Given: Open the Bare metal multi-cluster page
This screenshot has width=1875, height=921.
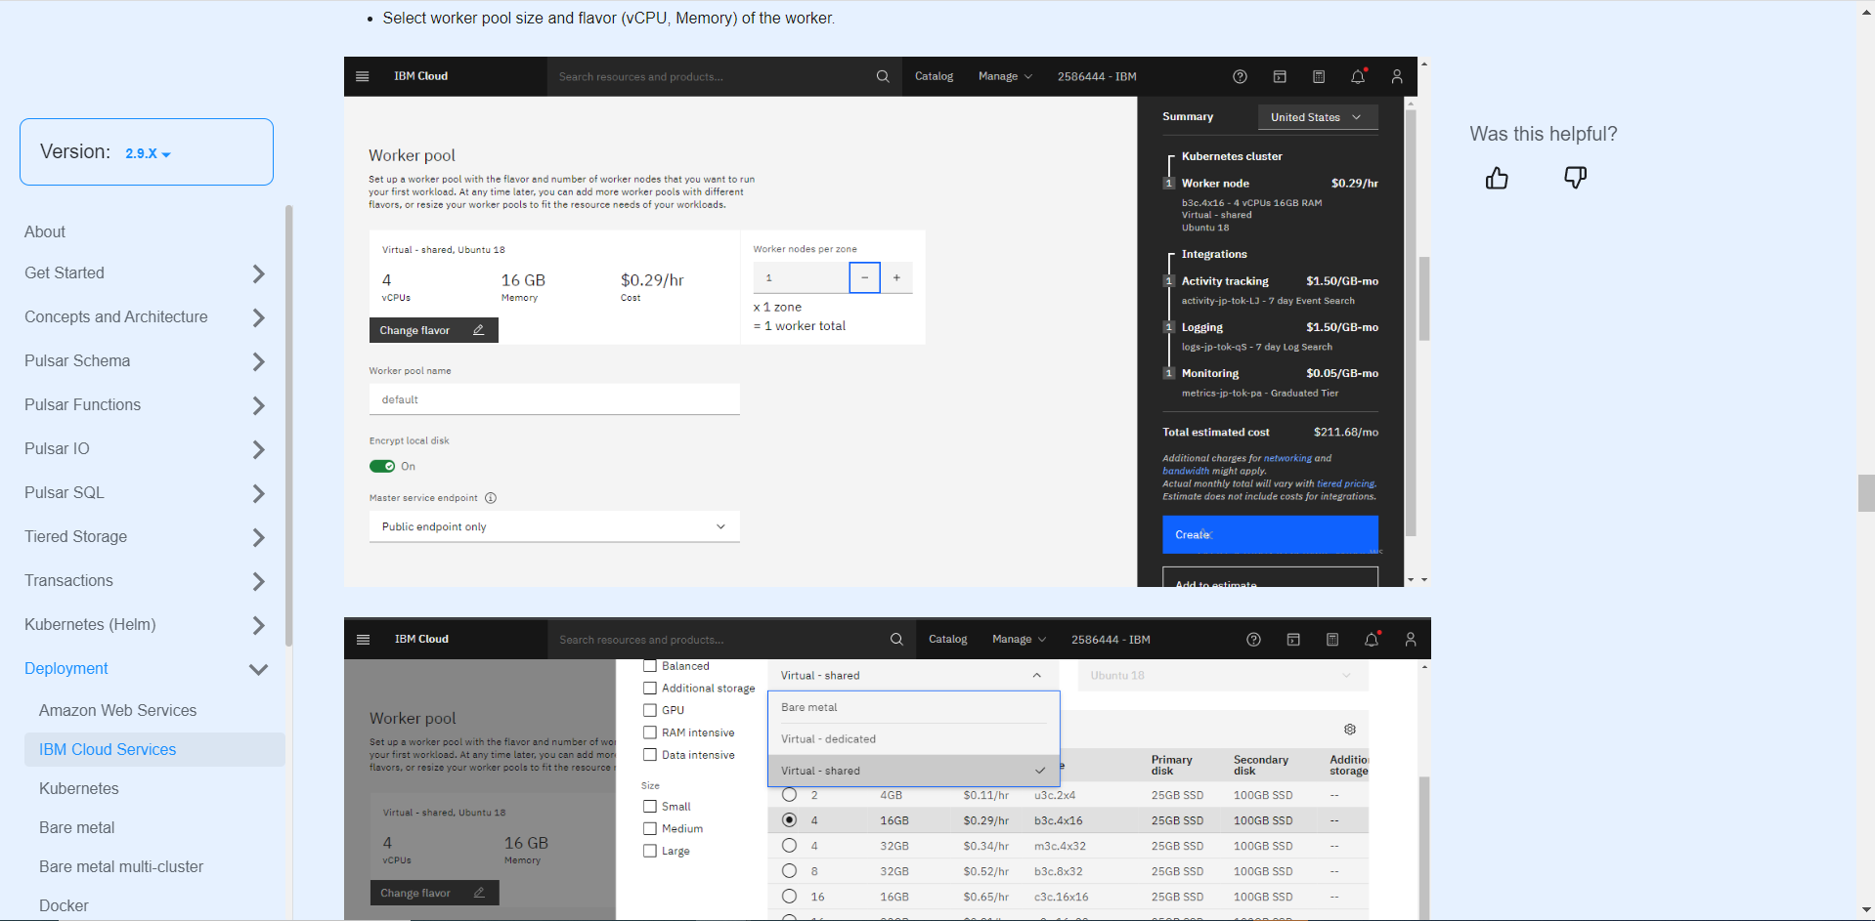Looking at the screenshot, I should coord(121,867).
